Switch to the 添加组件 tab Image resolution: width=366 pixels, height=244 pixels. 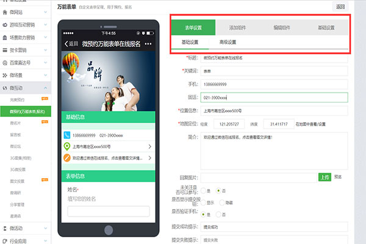click(x=237, y=27)
